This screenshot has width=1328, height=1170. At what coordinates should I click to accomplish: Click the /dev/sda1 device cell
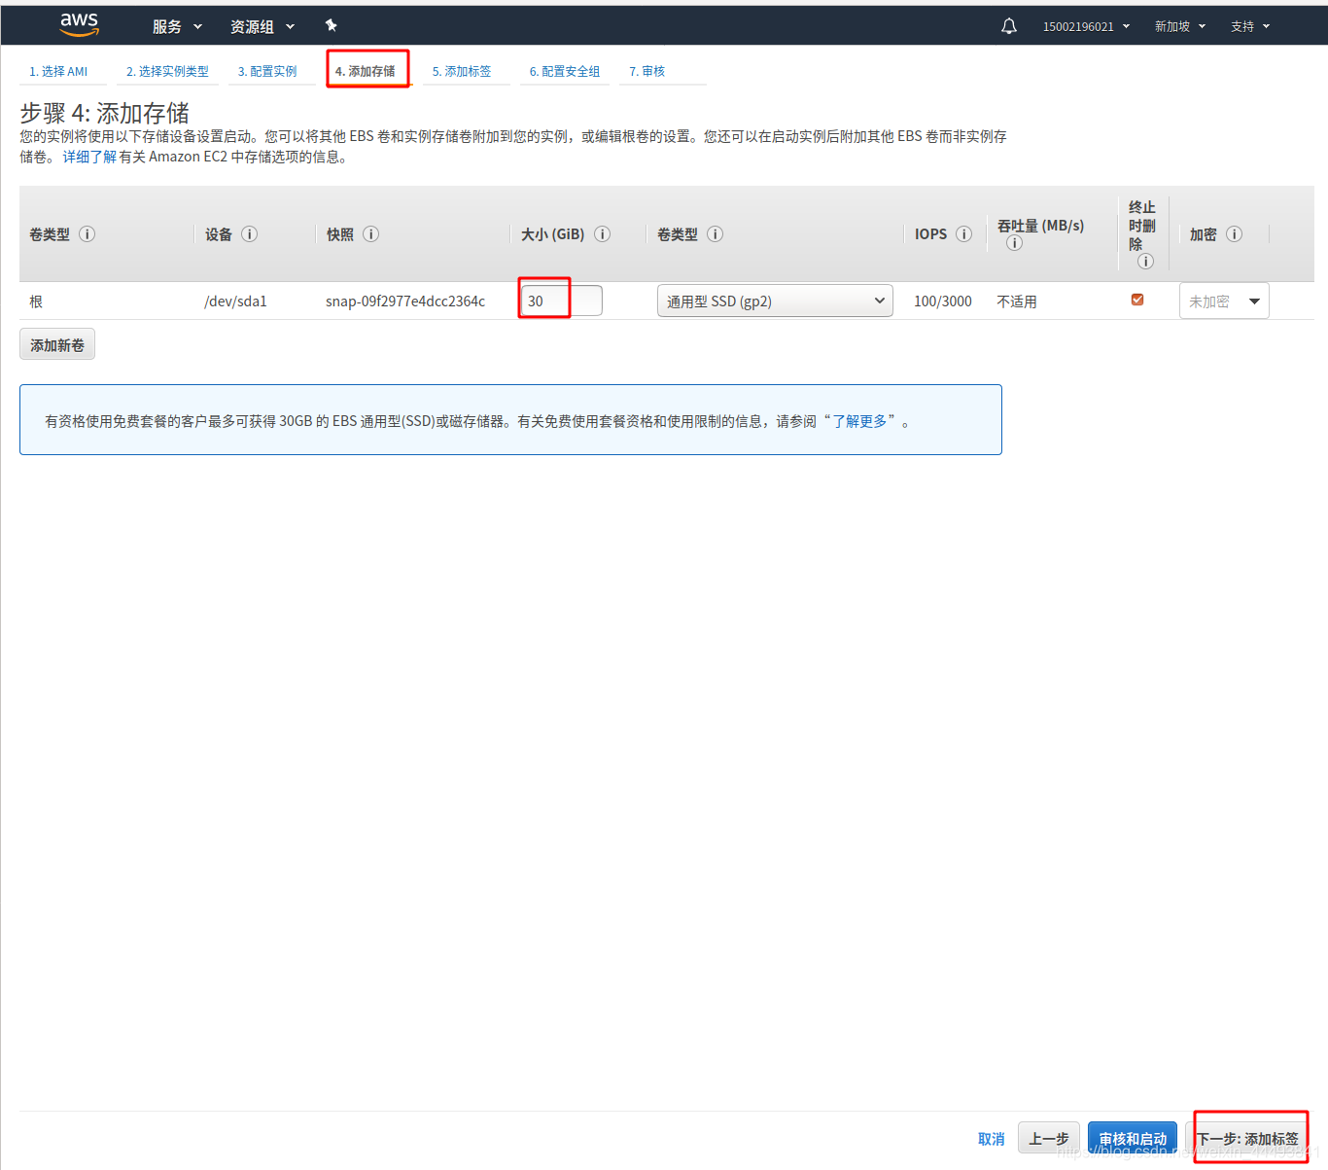pyautogui.click(x=235, y=301)
